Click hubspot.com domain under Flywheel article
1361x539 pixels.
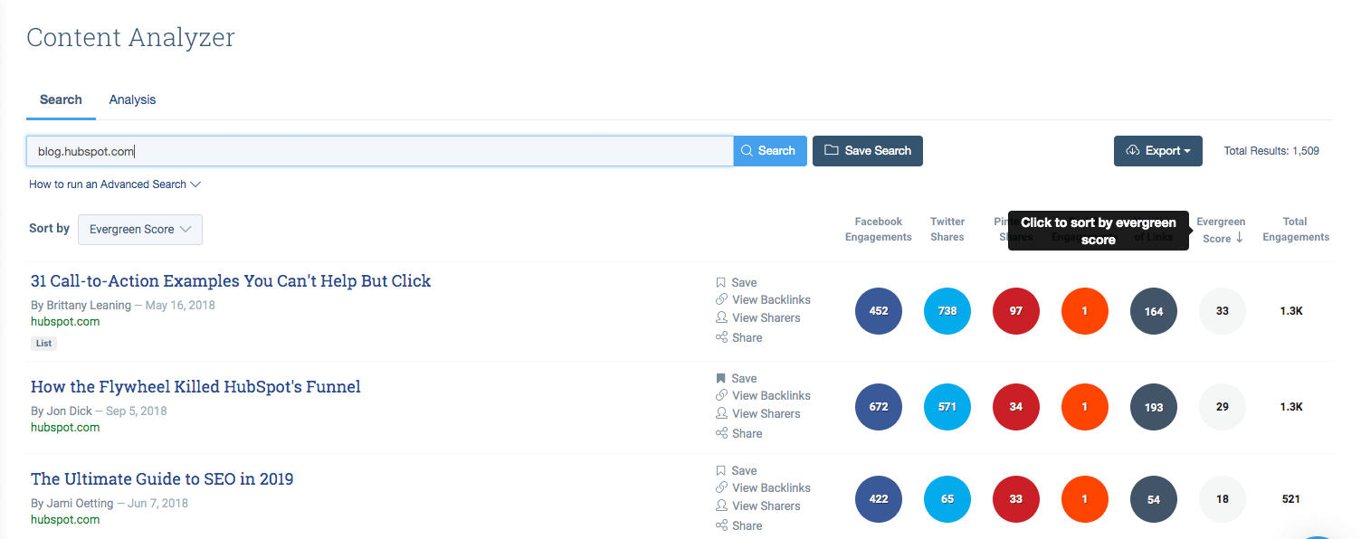[65, 428]
